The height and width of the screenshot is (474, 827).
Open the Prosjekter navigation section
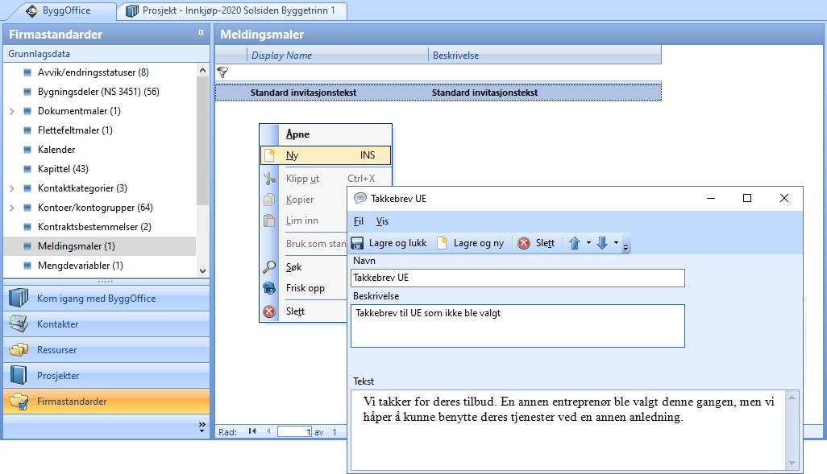point(58,376)
